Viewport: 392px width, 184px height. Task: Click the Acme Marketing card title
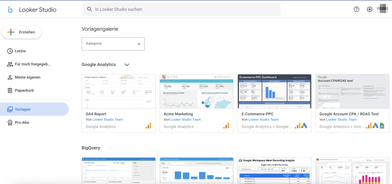pos(178,114)
